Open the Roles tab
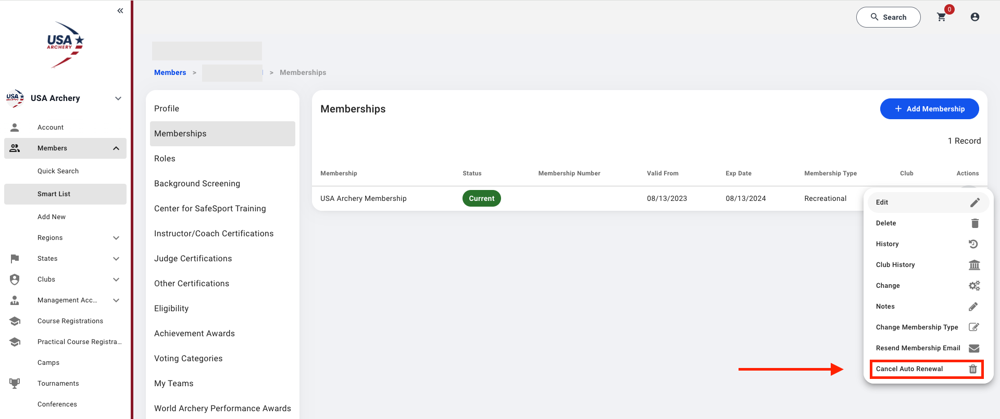This screenshot has width=1000, height=419. (222, 159)
